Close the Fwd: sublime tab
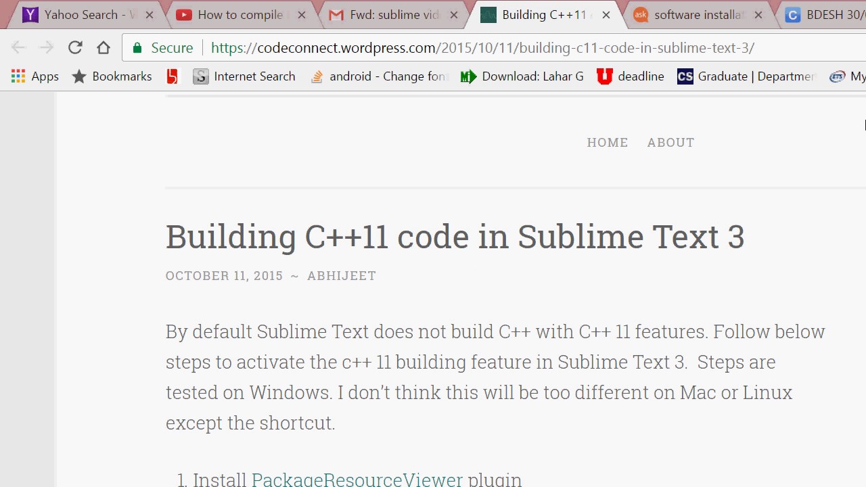Image resolution: width=866 pixels, height=487 pixels. [x=454, y=15]
